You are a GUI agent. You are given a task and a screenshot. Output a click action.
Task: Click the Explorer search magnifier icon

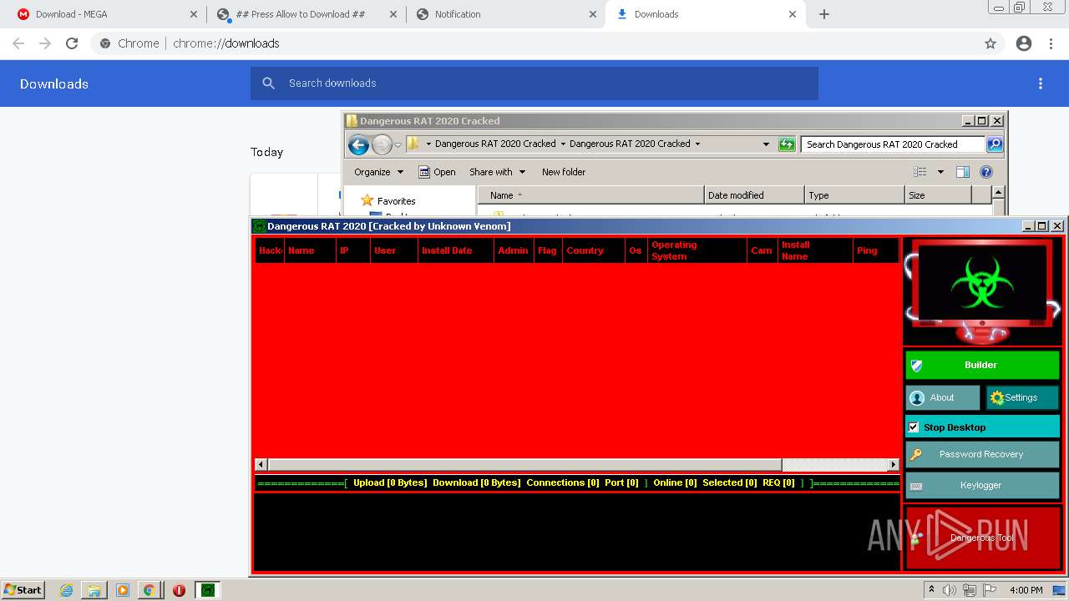coord(995,144)
